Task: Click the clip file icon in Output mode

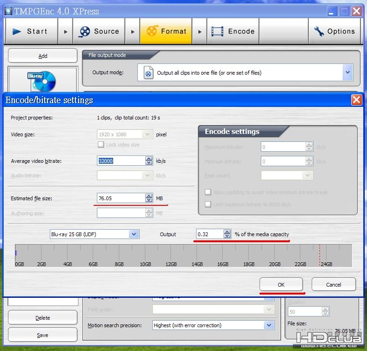Action: click(149, 73)
